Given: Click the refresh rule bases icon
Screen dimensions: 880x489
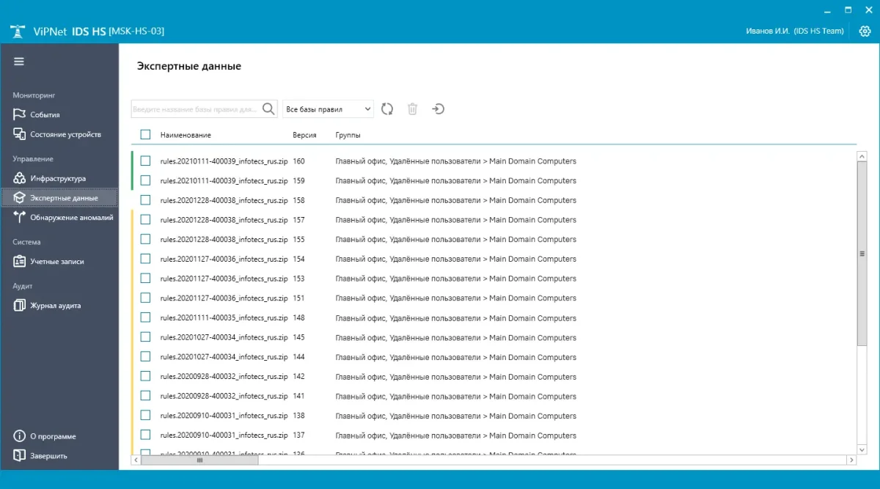Looking at the screenshot, I should [387, 109].
